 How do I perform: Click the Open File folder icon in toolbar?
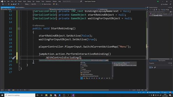(12, 4)
